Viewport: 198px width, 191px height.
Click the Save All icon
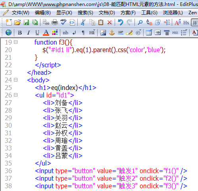coord(35,22)
